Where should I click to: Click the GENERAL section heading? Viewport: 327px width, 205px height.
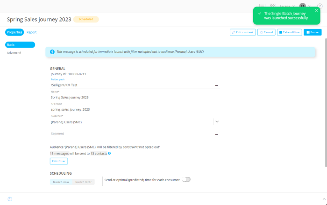pyautogui.click(x=57, y=69)
